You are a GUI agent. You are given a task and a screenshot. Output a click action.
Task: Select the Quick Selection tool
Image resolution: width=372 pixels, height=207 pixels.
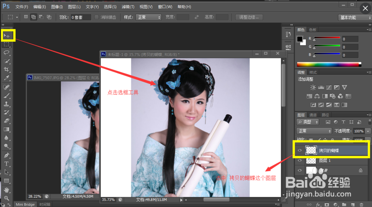7,61
